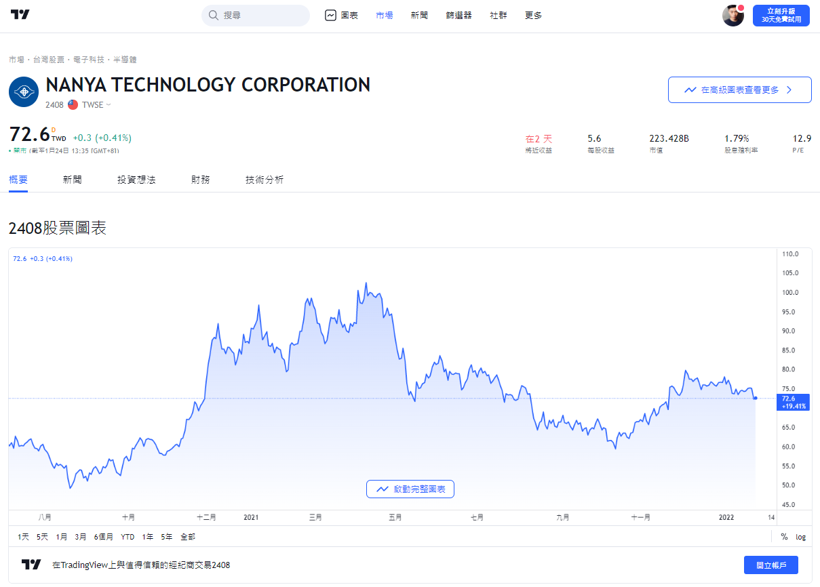The height and width of the screenshot is (587, 820).
Task: Switch to the 概要 tab
Action: pos(18,180)
